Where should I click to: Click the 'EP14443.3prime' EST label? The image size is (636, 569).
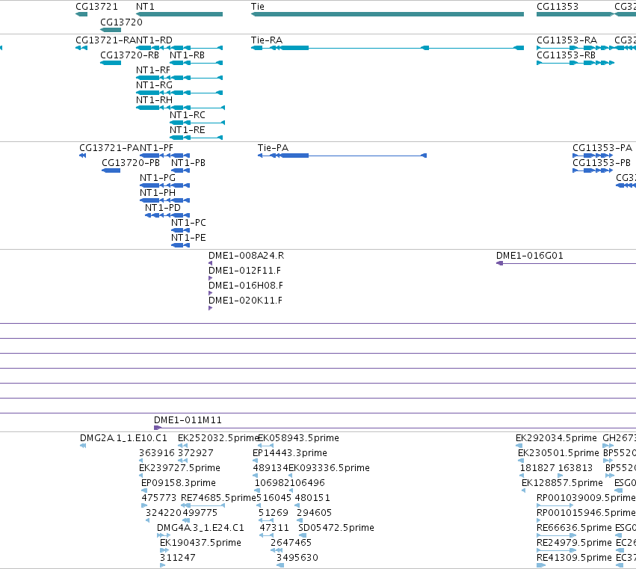click(290, 453)
